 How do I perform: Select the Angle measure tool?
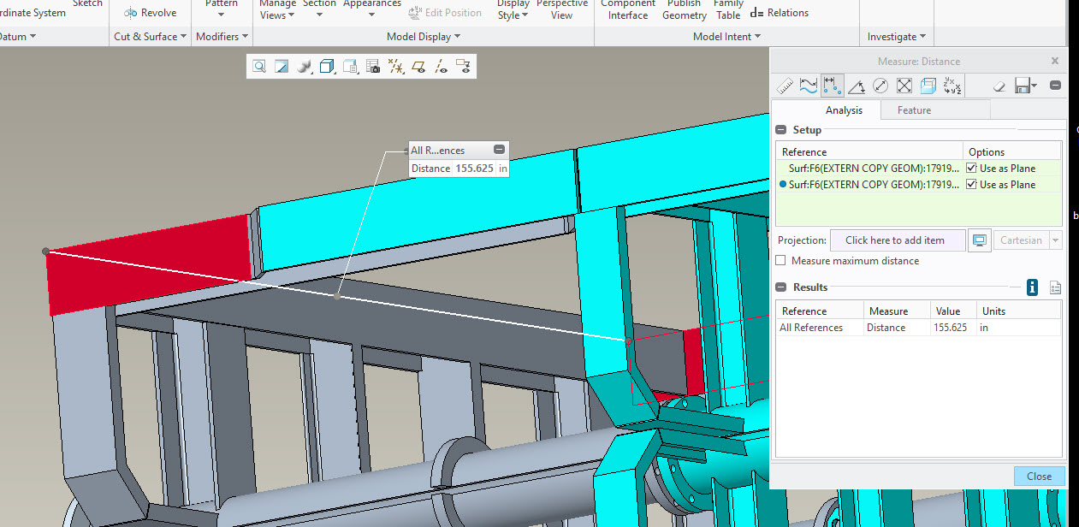(856, 85)
